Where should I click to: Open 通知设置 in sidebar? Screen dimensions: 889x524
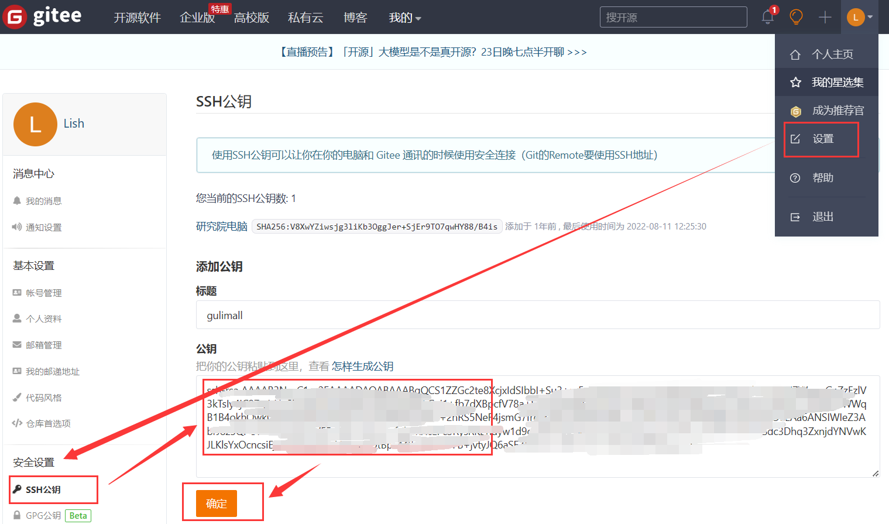click(x=43, y=227)
